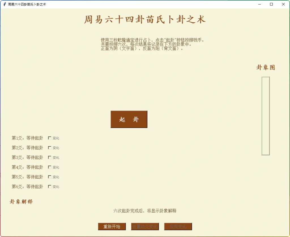Enable 变化 next to 第4爻
The width and height of the screenshot is (290, 237).
coord(50,167)
